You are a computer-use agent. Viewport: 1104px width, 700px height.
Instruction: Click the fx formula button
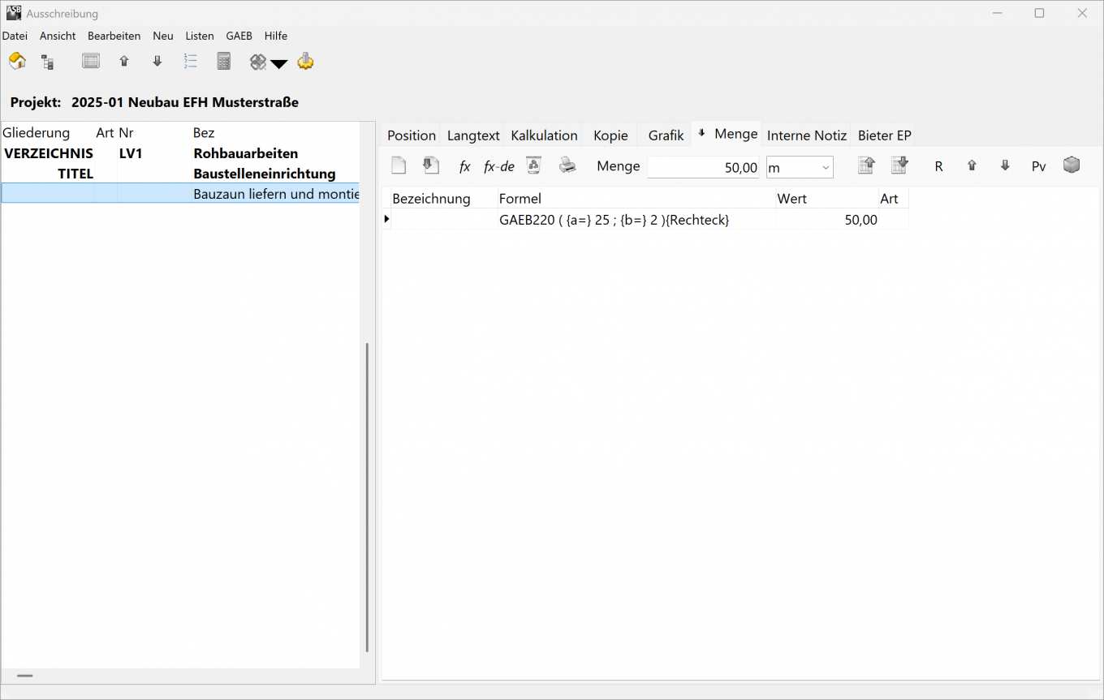pyautogui.click(x=464, y=166)
